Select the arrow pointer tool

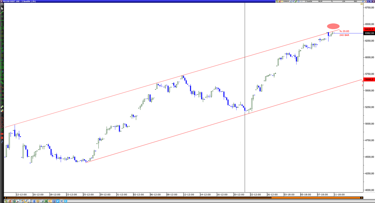(2, 8)
